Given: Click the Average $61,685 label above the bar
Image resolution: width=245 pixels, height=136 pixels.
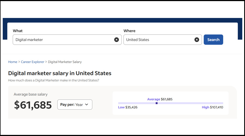Looking at the screenshot, I should click(x=160, y=99).
